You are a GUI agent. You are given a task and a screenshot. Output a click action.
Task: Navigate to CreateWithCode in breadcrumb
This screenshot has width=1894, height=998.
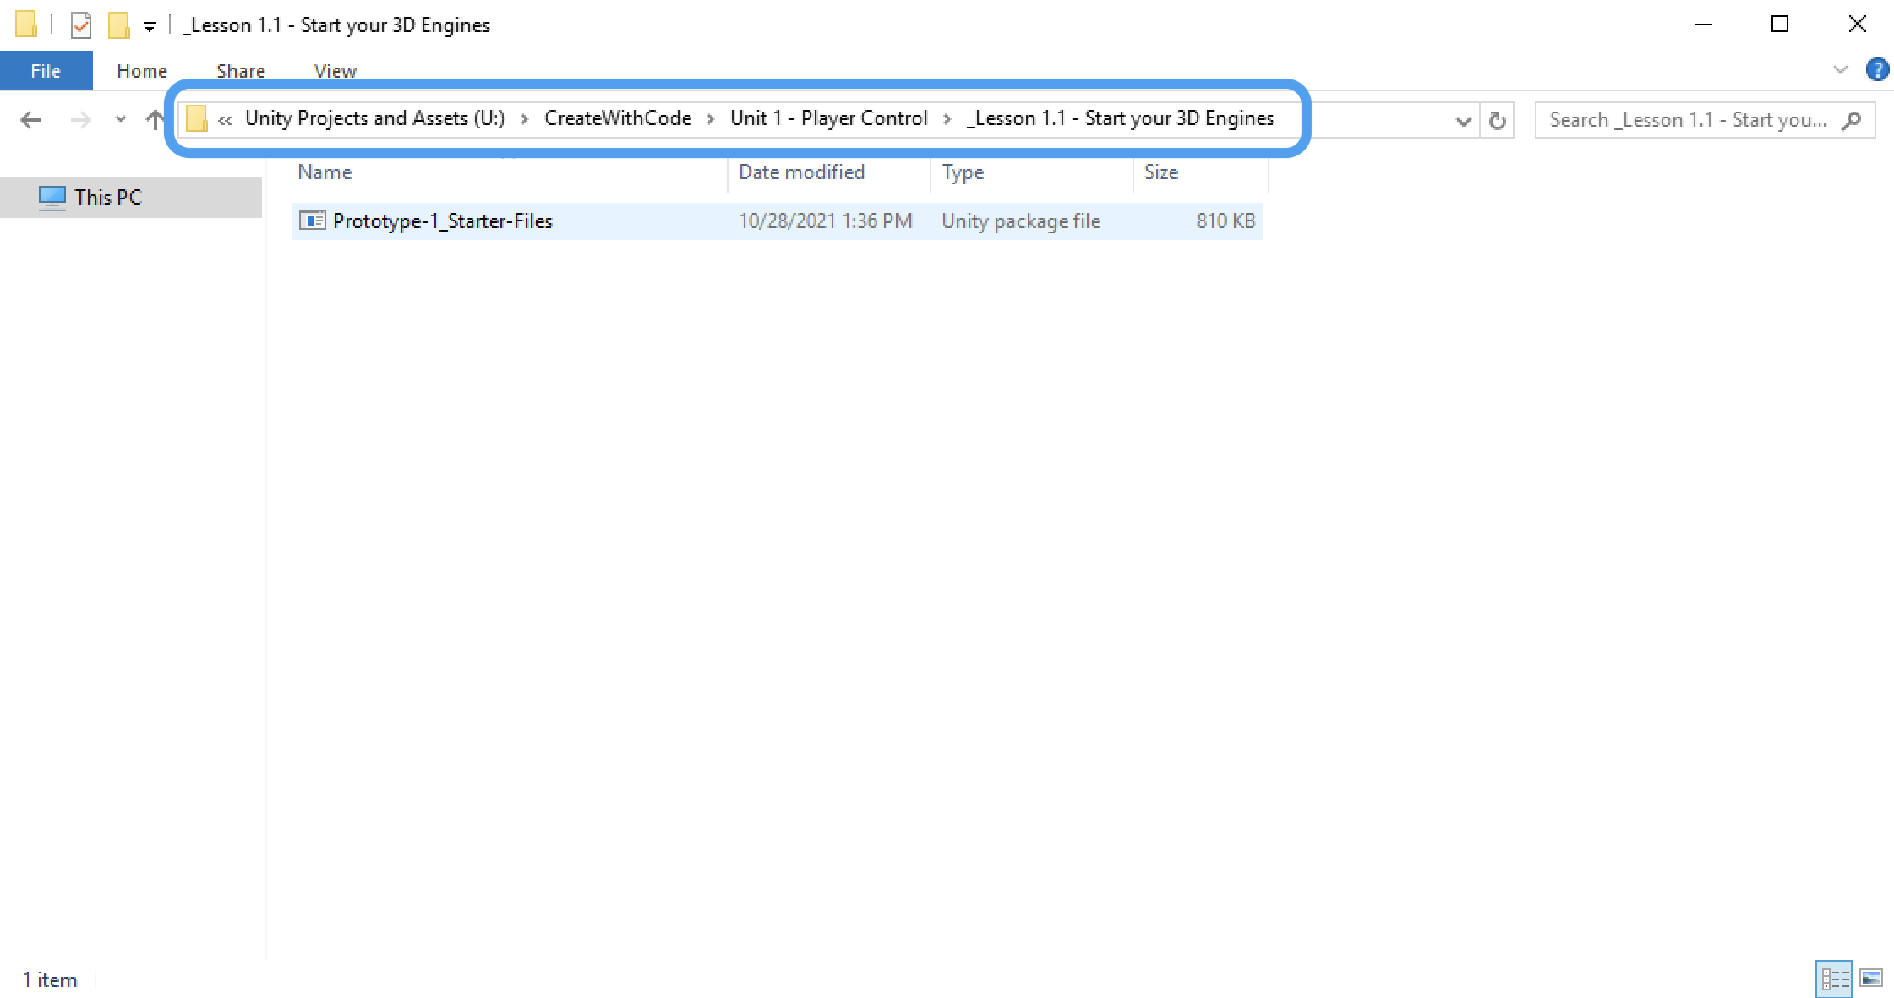[617, 118]
